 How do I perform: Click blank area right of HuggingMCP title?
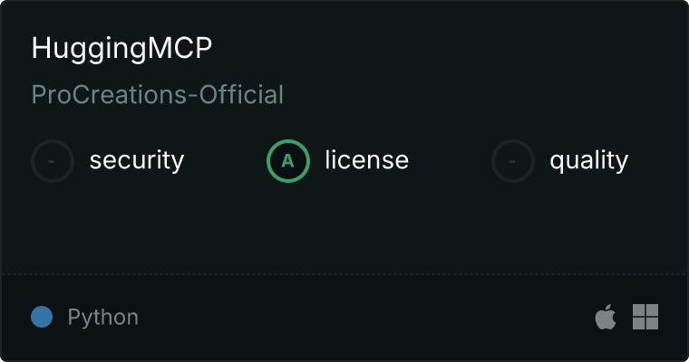coord(448,49)
